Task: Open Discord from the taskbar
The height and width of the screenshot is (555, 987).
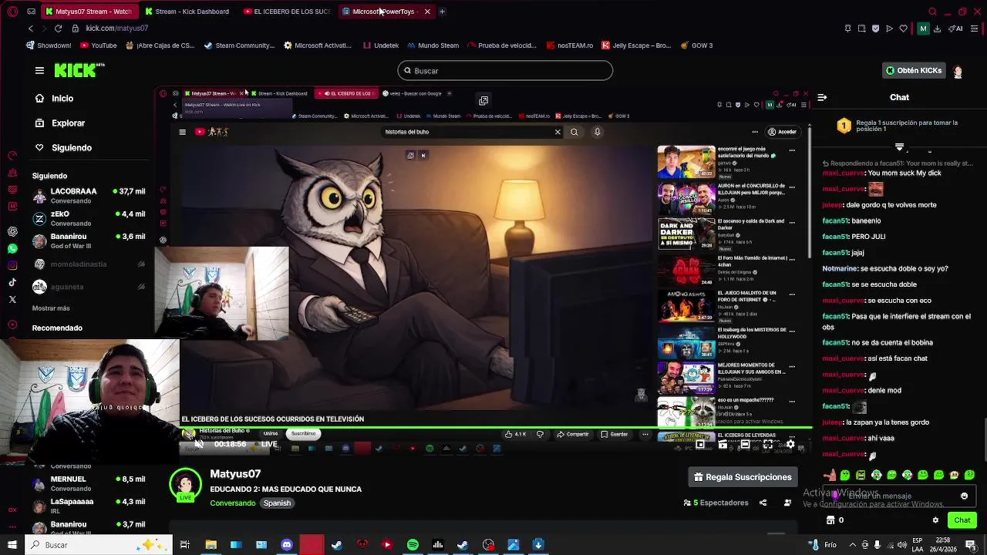Action: click(287, 545)
